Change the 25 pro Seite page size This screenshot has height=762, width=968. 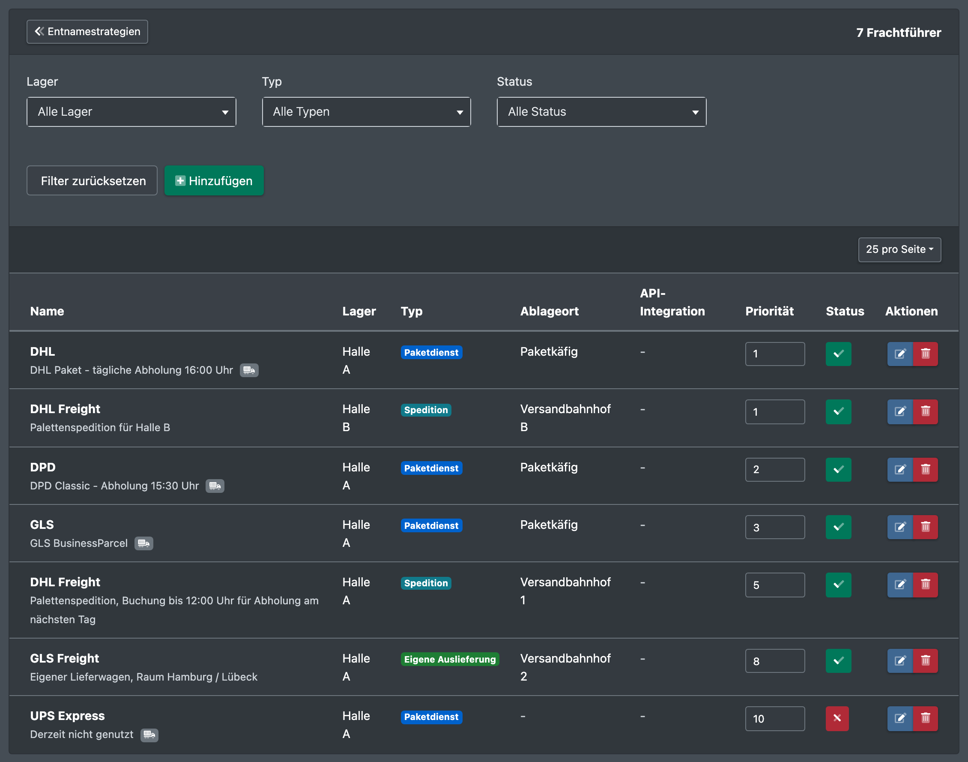click(899, 249)
